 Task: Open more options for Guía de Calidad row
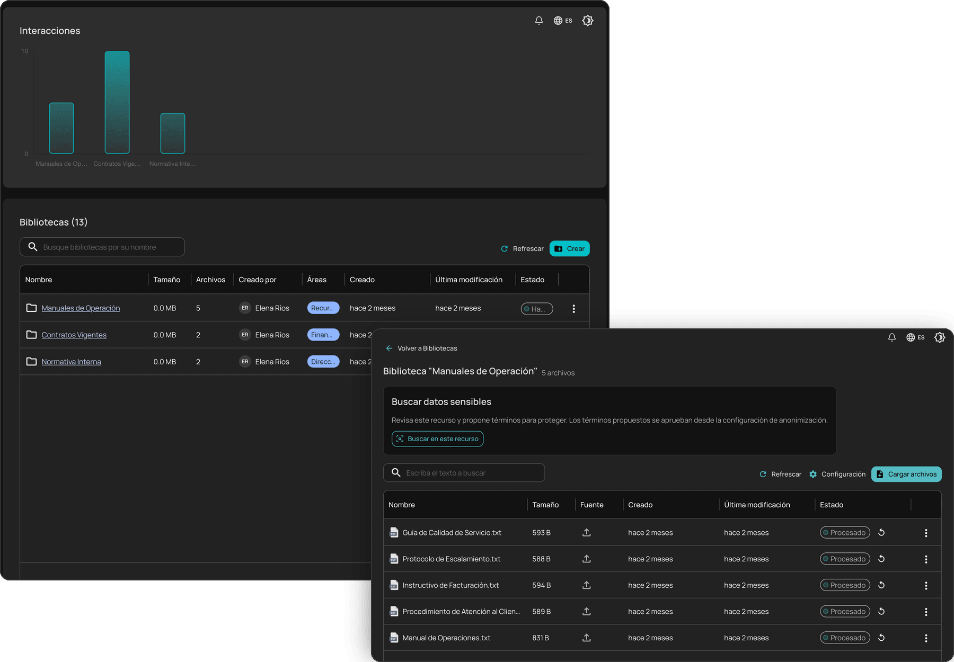pos(926,533)
